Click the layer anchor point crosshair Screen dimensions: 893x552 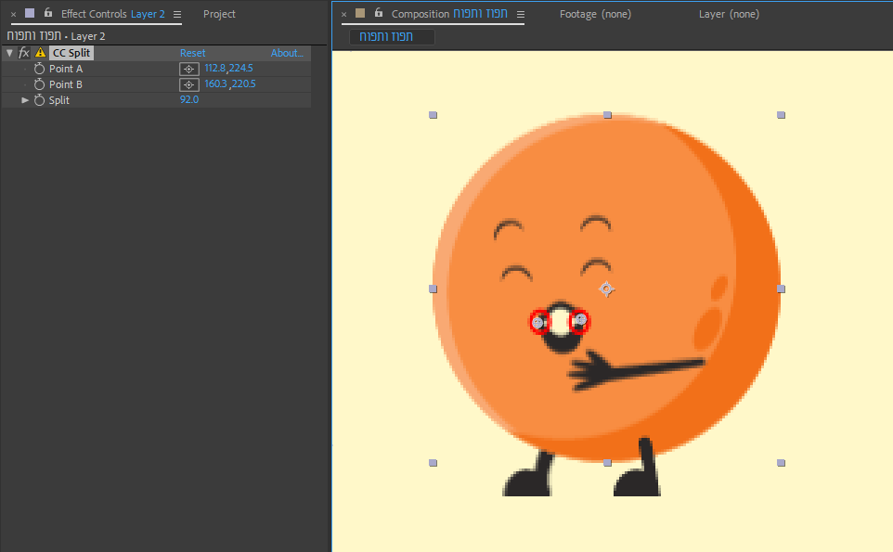(606, 289)
